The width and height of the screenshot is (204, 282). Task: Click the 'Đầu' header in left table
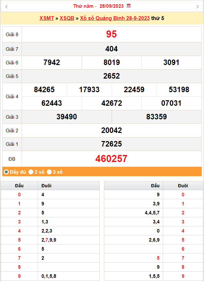click(x=19, y=186)
